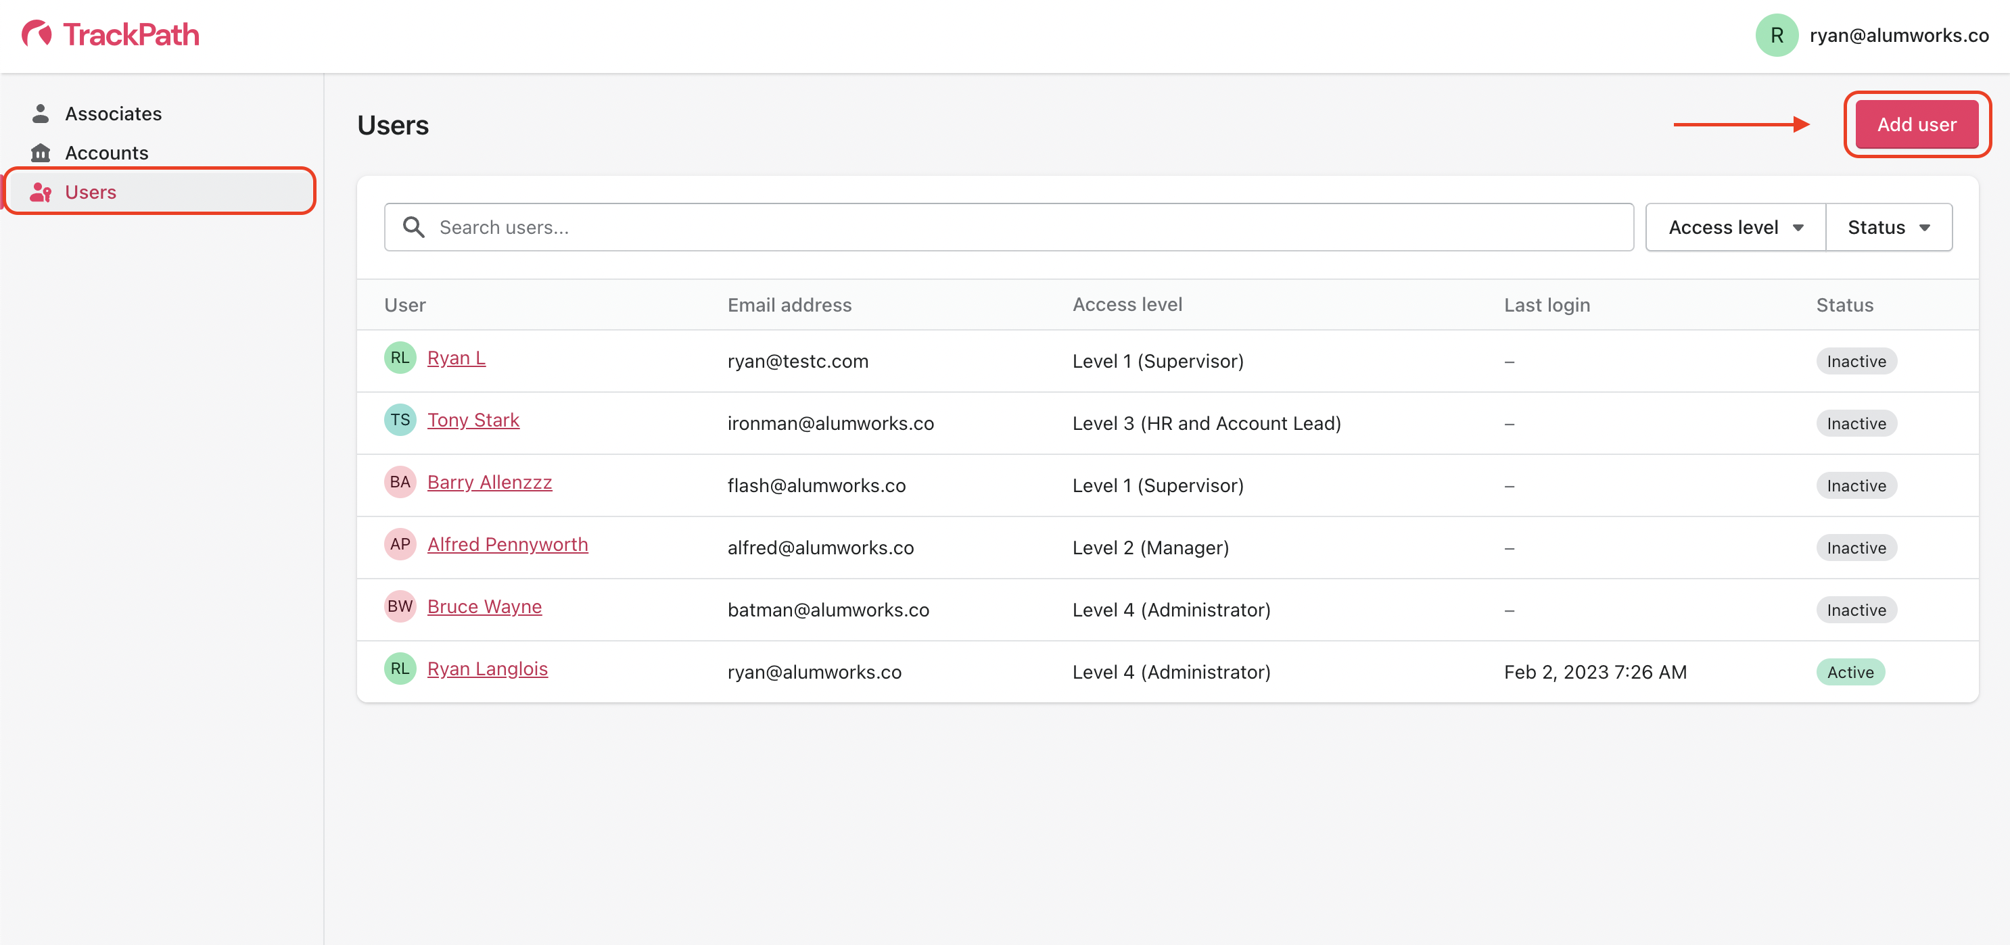Open the Ryan Langlois user link

click(x=487, y=669)
